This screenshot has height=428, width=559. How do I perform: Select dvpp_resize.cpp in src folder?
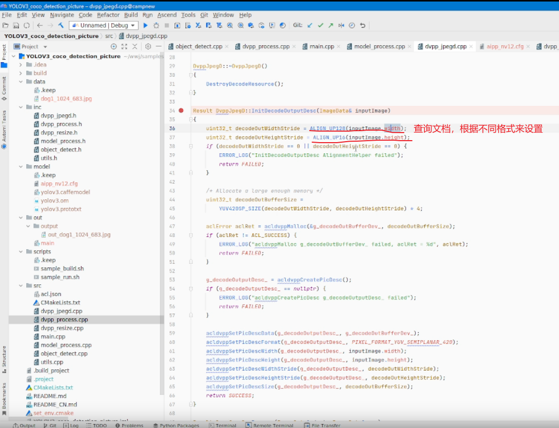click(x=62, y=328)
